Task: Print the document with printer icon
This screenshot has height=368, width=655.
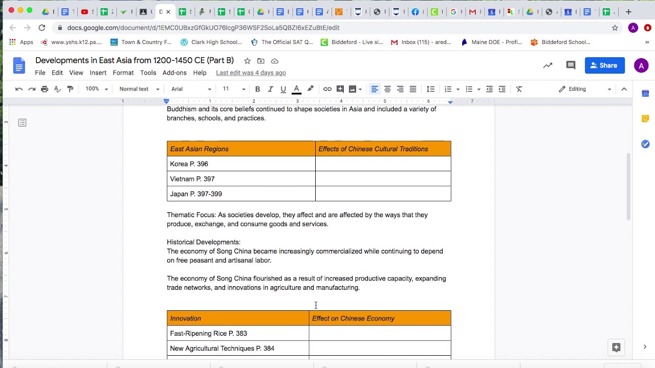Action: (45, 89)
